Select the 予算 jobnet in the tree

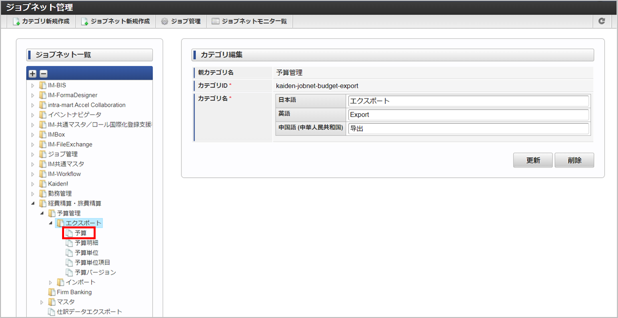pos(80,233)
